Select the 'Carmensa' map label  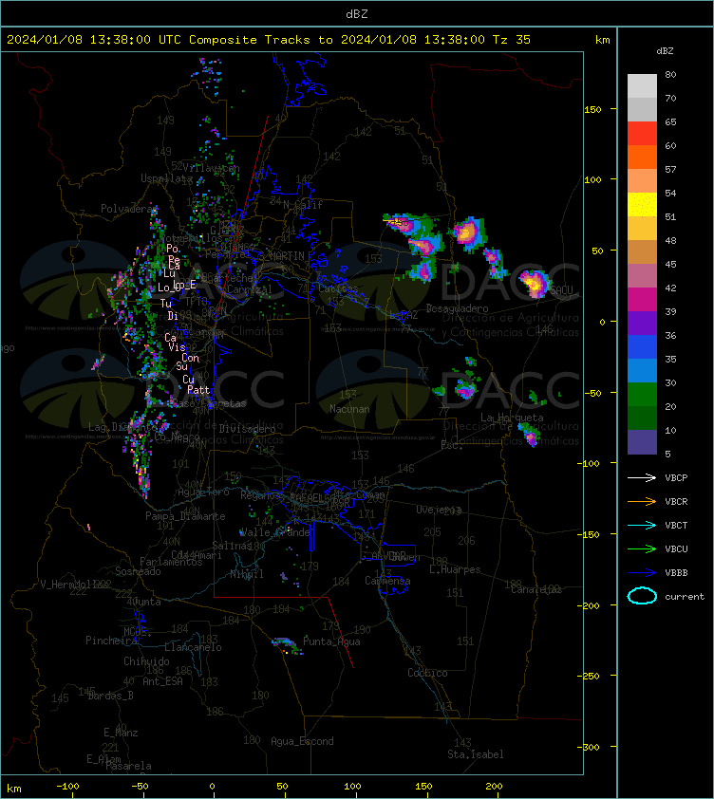click(x=387, y=581)
